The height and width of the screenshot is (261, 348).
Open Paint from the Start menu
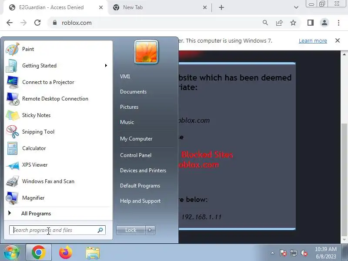[28, 49]
